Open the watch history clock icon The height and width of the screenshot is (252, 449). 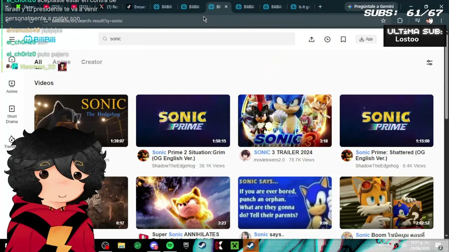327,39
